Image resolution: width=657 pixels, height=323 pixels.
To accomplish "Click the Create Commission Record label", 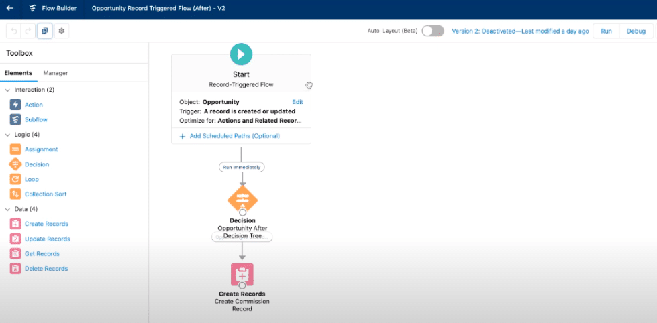I will coord(242,305).
